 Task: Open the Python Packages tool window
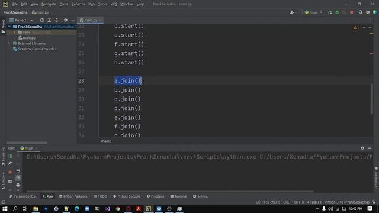pyautogui.click(x=73, y=196)
